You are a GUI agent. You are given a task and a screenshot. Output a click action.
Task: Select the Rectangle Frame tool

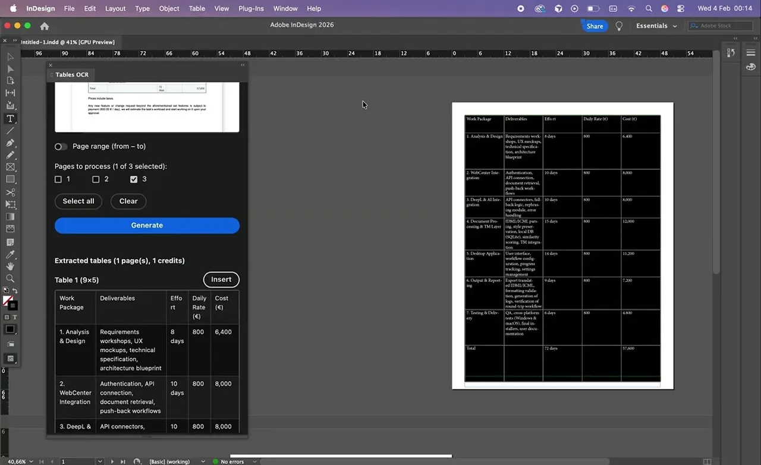pyautogui.click(x=10, y=167)
